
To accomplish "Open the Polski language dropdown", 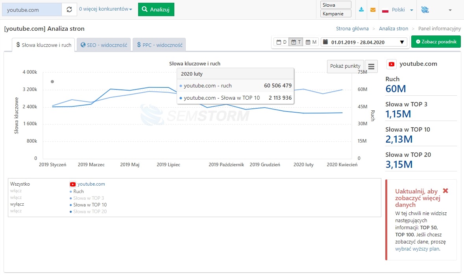I will pyautogui.click(x=397, y=10).
